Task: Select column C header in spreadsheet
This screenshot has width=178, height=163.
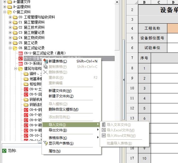Action: [159, 2]
